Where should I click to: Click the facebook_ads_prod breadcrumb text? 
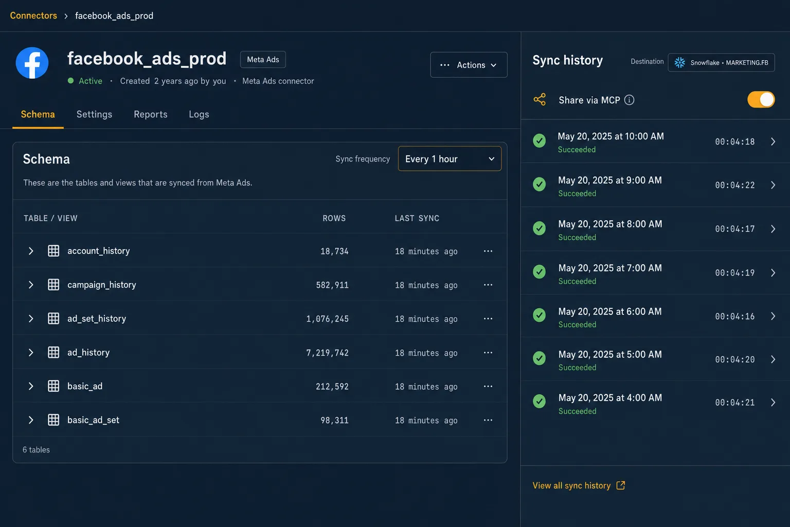coord(114,15)
